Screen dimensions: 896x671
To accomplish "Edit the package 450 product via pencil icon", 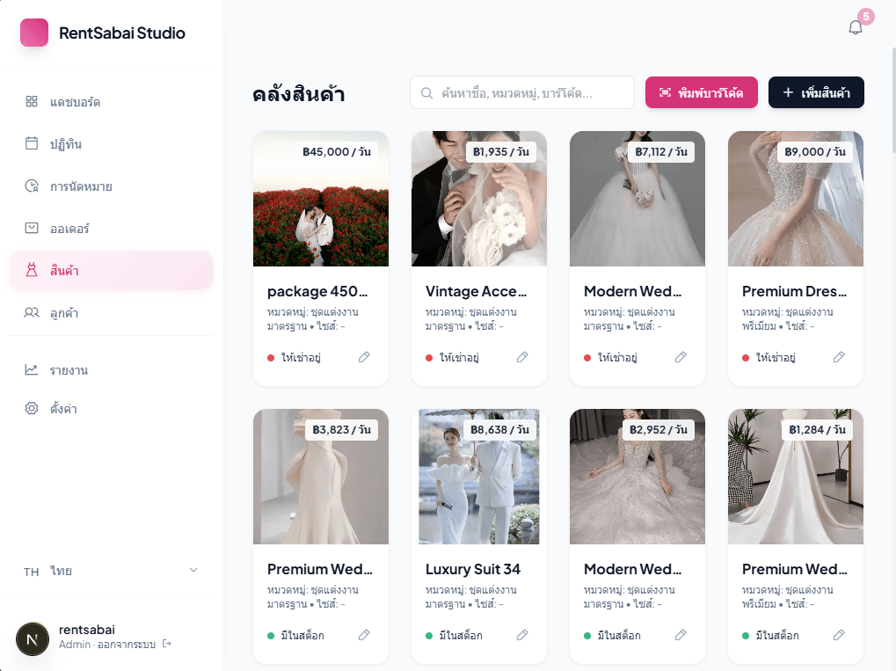I will pos(364,357).
